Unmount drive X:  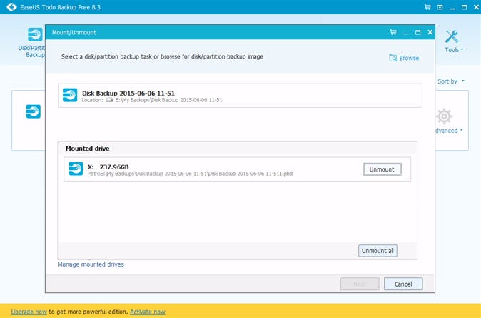382,169
